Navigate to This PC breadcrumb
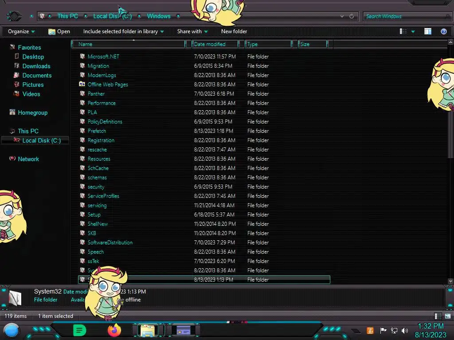The image size is (454, 340). pos(67,16)
